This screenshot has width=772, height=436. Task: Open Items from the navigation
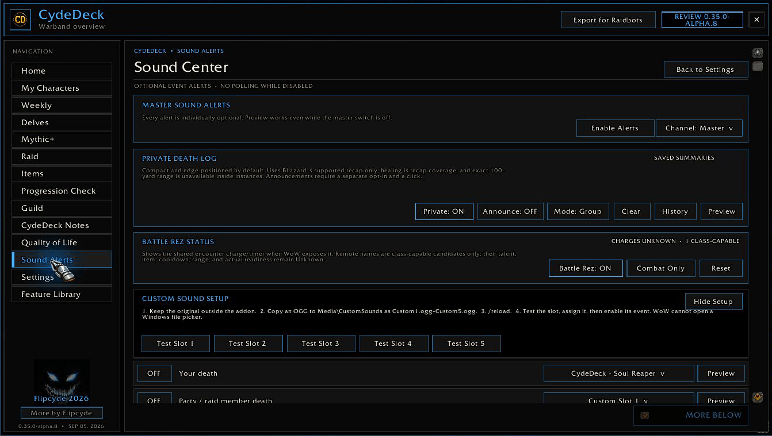click(x=62, y=173)
